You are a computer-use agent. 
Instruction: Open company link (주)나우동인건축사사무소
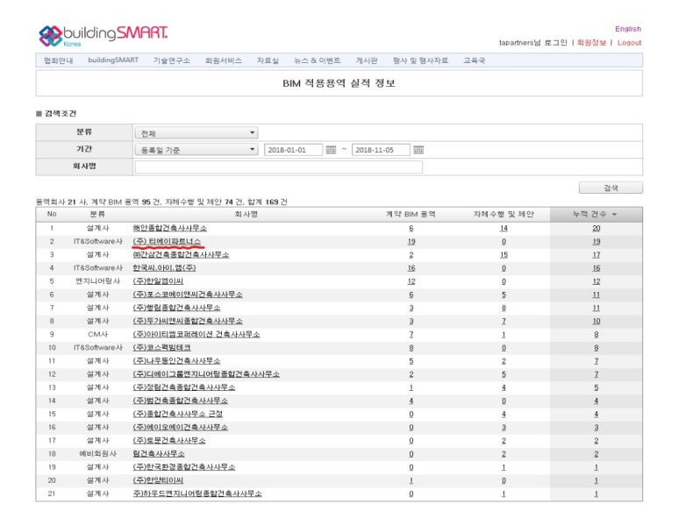176,361
